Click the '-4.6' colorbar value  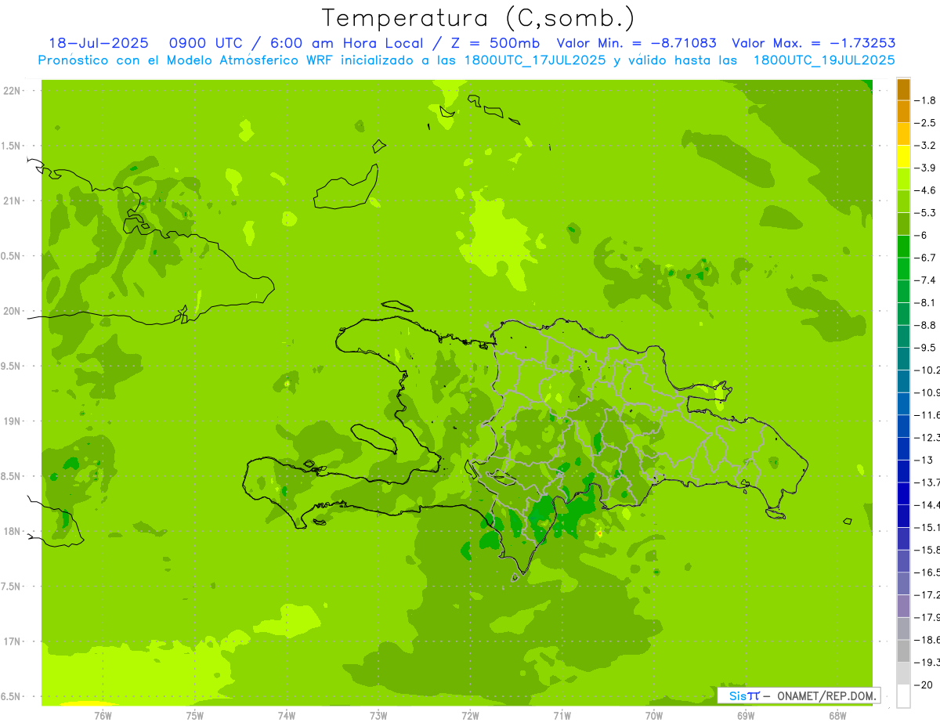tap(926, 190)
